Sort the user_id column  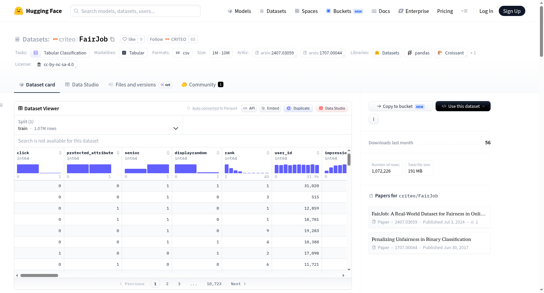pyautogui.click(x=318, y=153)
